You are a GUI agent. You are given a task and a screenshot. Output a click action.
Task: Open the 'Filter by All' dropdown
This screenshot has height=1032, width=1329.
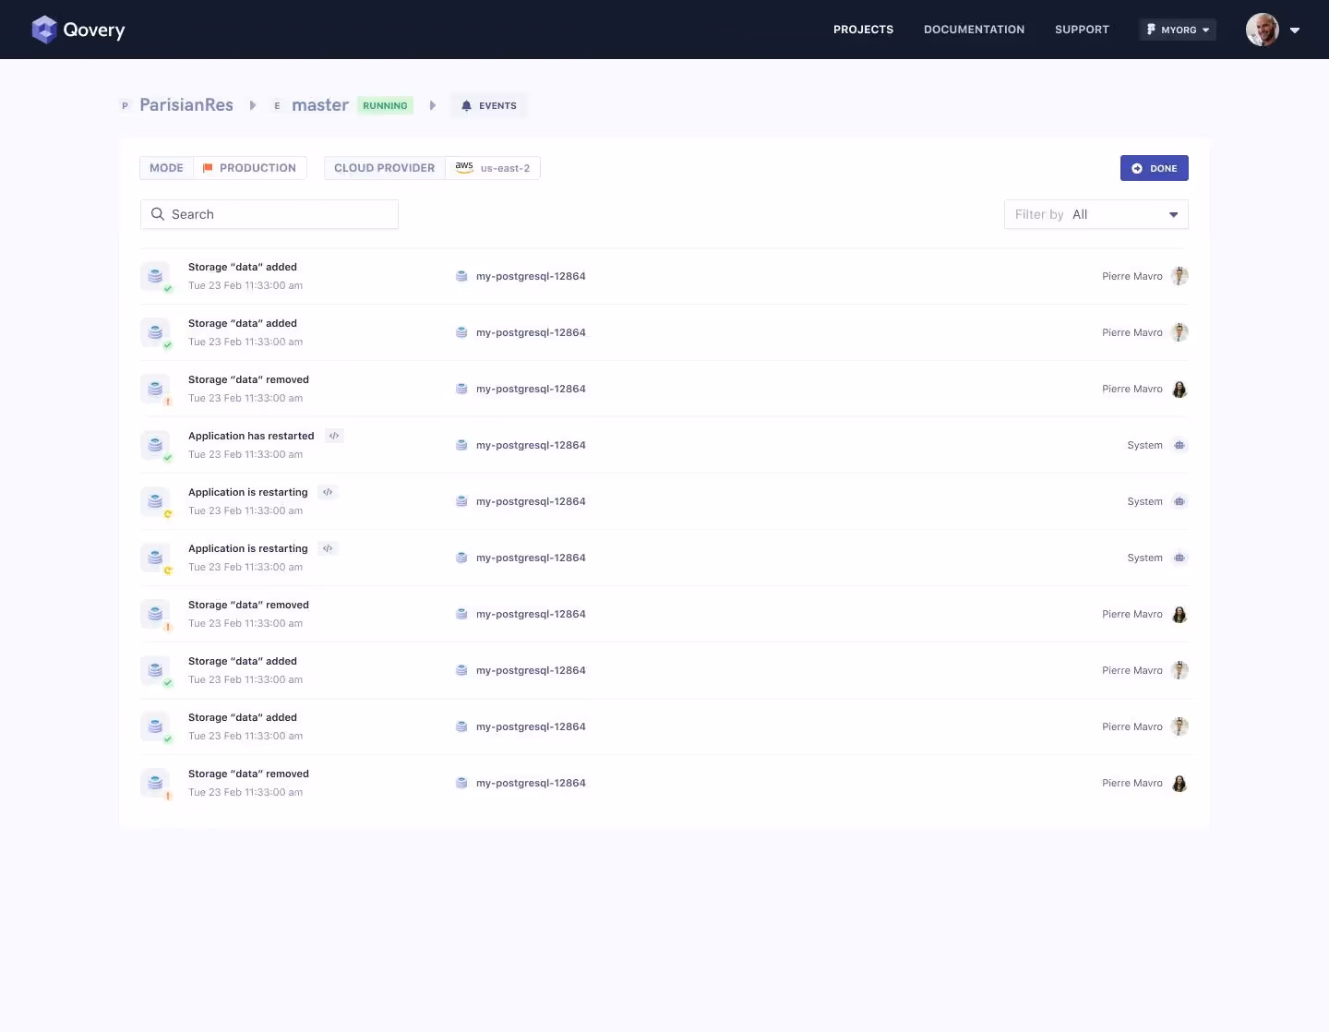[x=1096, y=214]
